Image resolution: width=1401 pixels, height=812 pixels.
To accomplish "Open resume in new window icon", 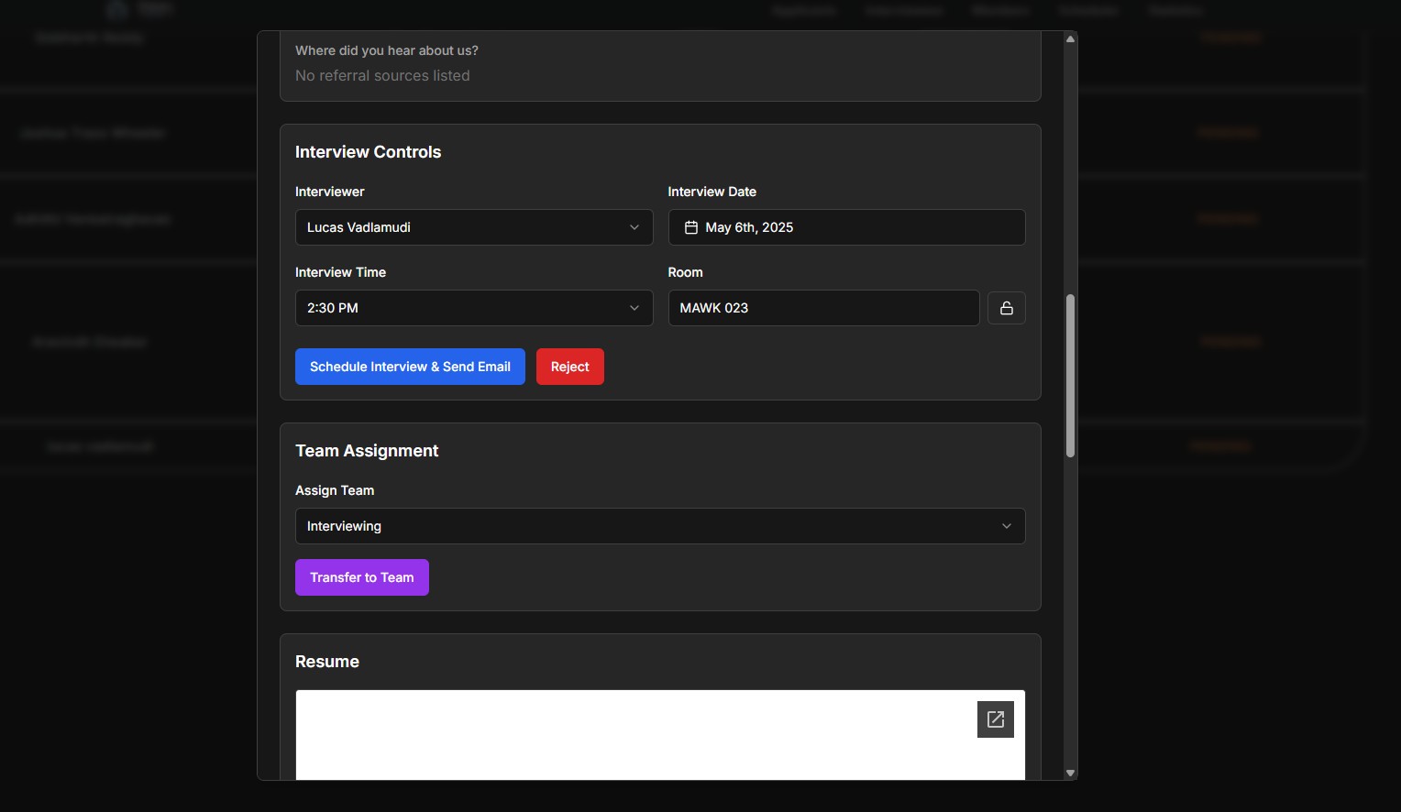I will [x=996, y=719].
